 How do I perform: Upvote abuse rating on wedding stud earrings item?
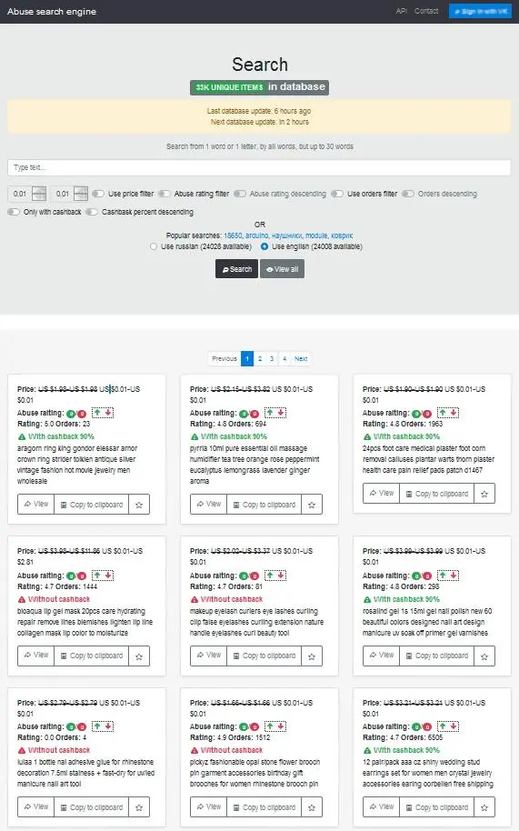click(443, 726)
